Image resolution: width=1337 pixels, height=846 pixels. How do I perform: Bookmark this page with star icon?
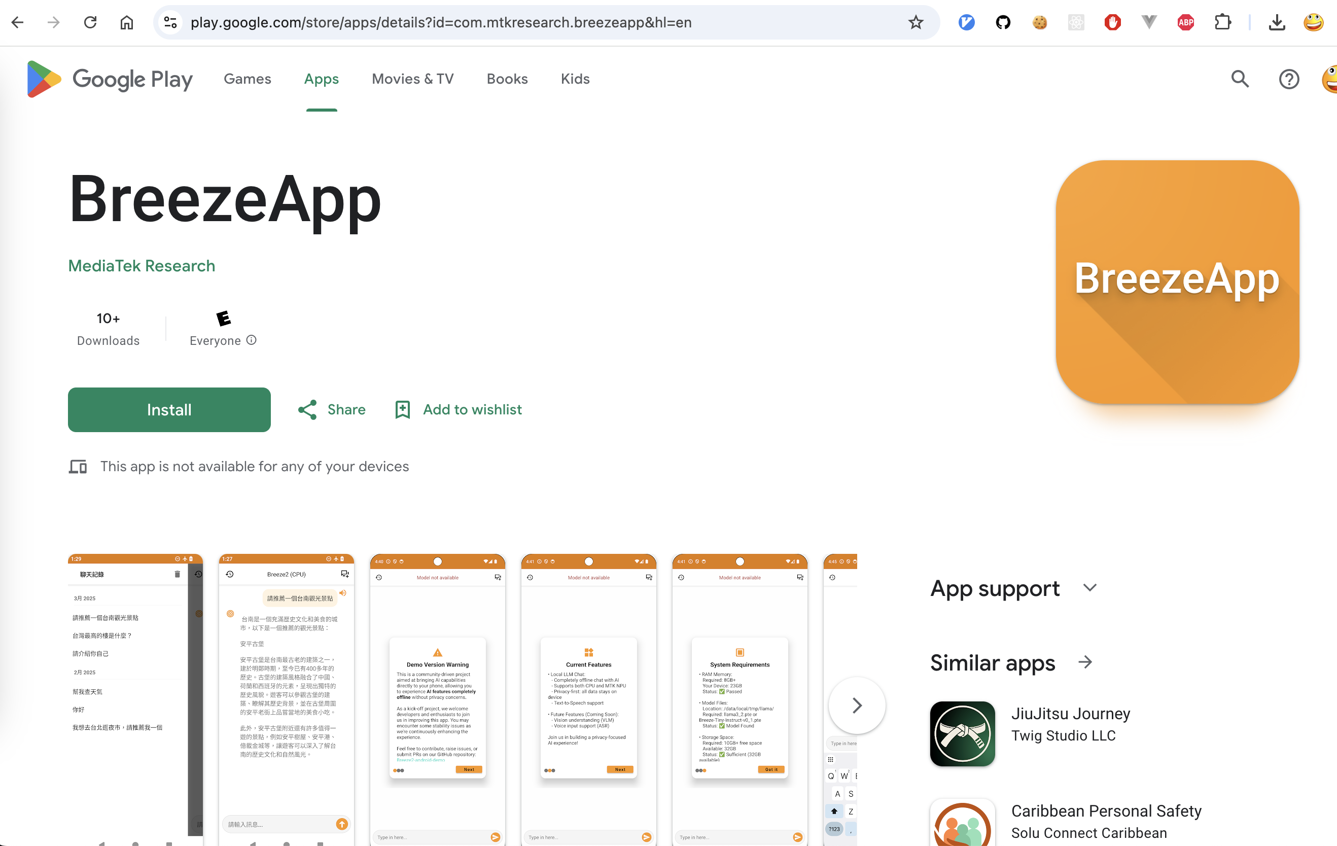(916, 22)
